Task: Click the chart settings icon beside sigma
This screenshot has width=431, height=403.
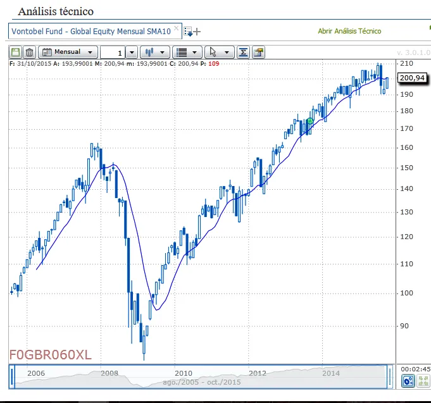Action: (258, 52)
